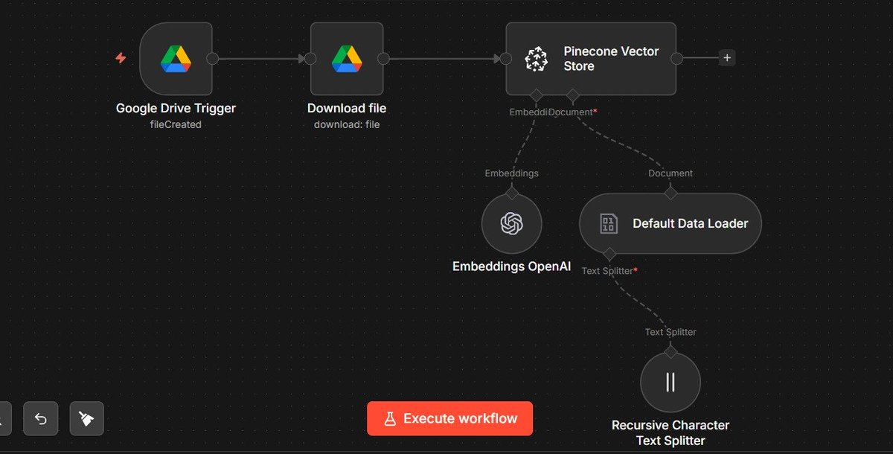Click the 'Text Splitter' label above the splitter node

(670, 332)
